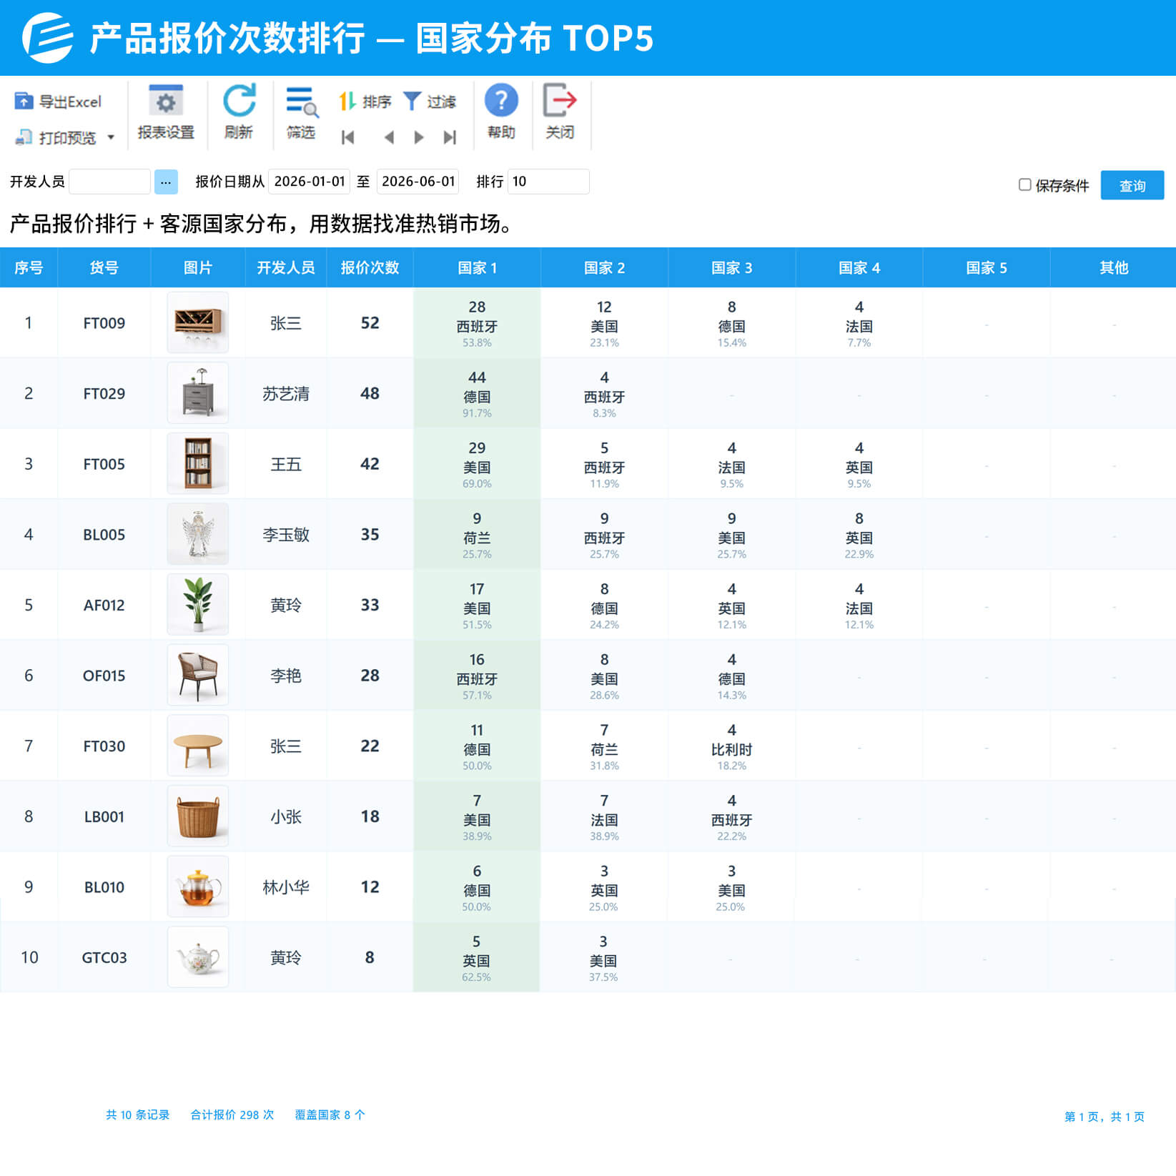Image resolution: width=1176 pixels, height=1176 pixels.
Task: Click the 开发人员 input field
Action: [x=109, y=182]
